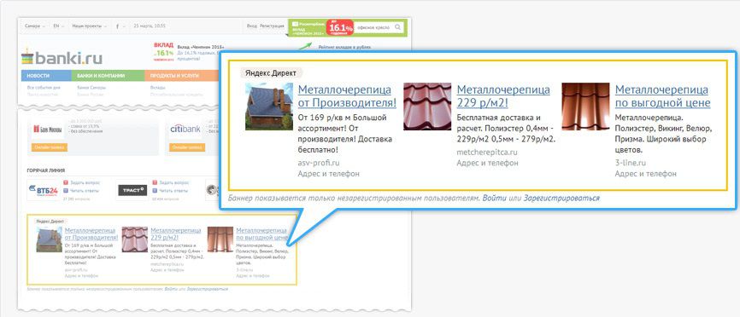
Task: Click the banki.ru logo
Action: pyautogui.click(x=62, y=57)
